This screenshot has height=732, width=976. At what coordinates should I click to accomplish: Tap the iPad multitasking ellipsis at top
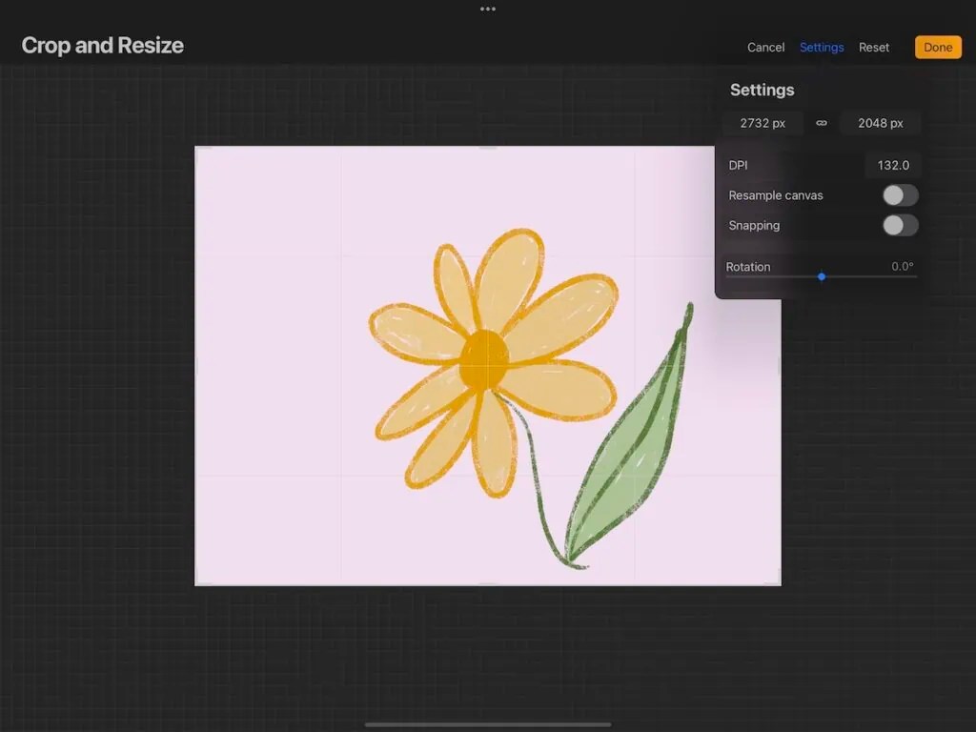[x=488, y=10]
